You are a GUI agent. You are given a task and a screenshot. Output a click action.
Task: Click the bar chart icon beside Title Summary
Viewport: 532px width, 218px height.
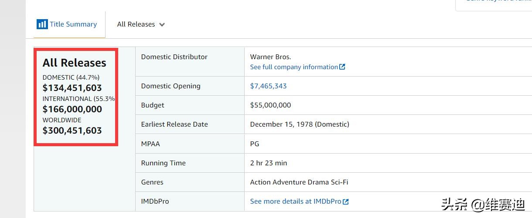click(42, 24)
